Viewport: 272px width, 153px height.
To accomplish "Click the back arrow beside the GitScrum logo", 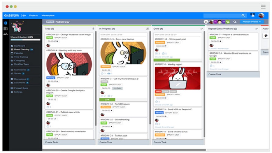I will click(x=24, y=16).
